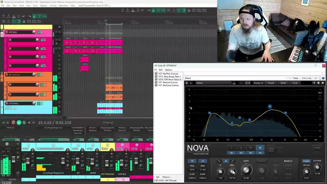Click the transport Record button
327x184 pixels.
[x=13, y=123]
